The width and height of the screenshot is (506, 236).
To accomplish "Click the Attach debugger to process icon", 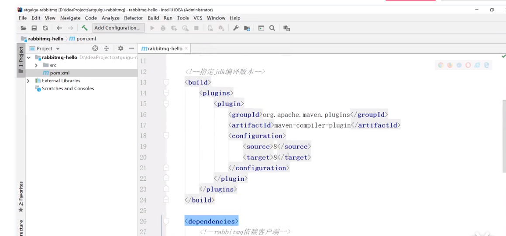I will 210,28.
